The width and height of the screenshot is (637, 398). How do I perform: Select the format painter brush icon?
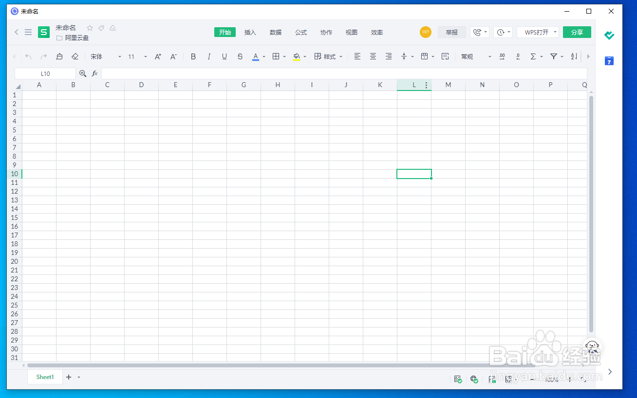coord(59,56)
